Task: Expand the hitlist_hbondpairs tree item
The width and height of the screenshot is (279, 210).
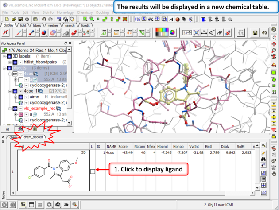Action: coord(10,62)
